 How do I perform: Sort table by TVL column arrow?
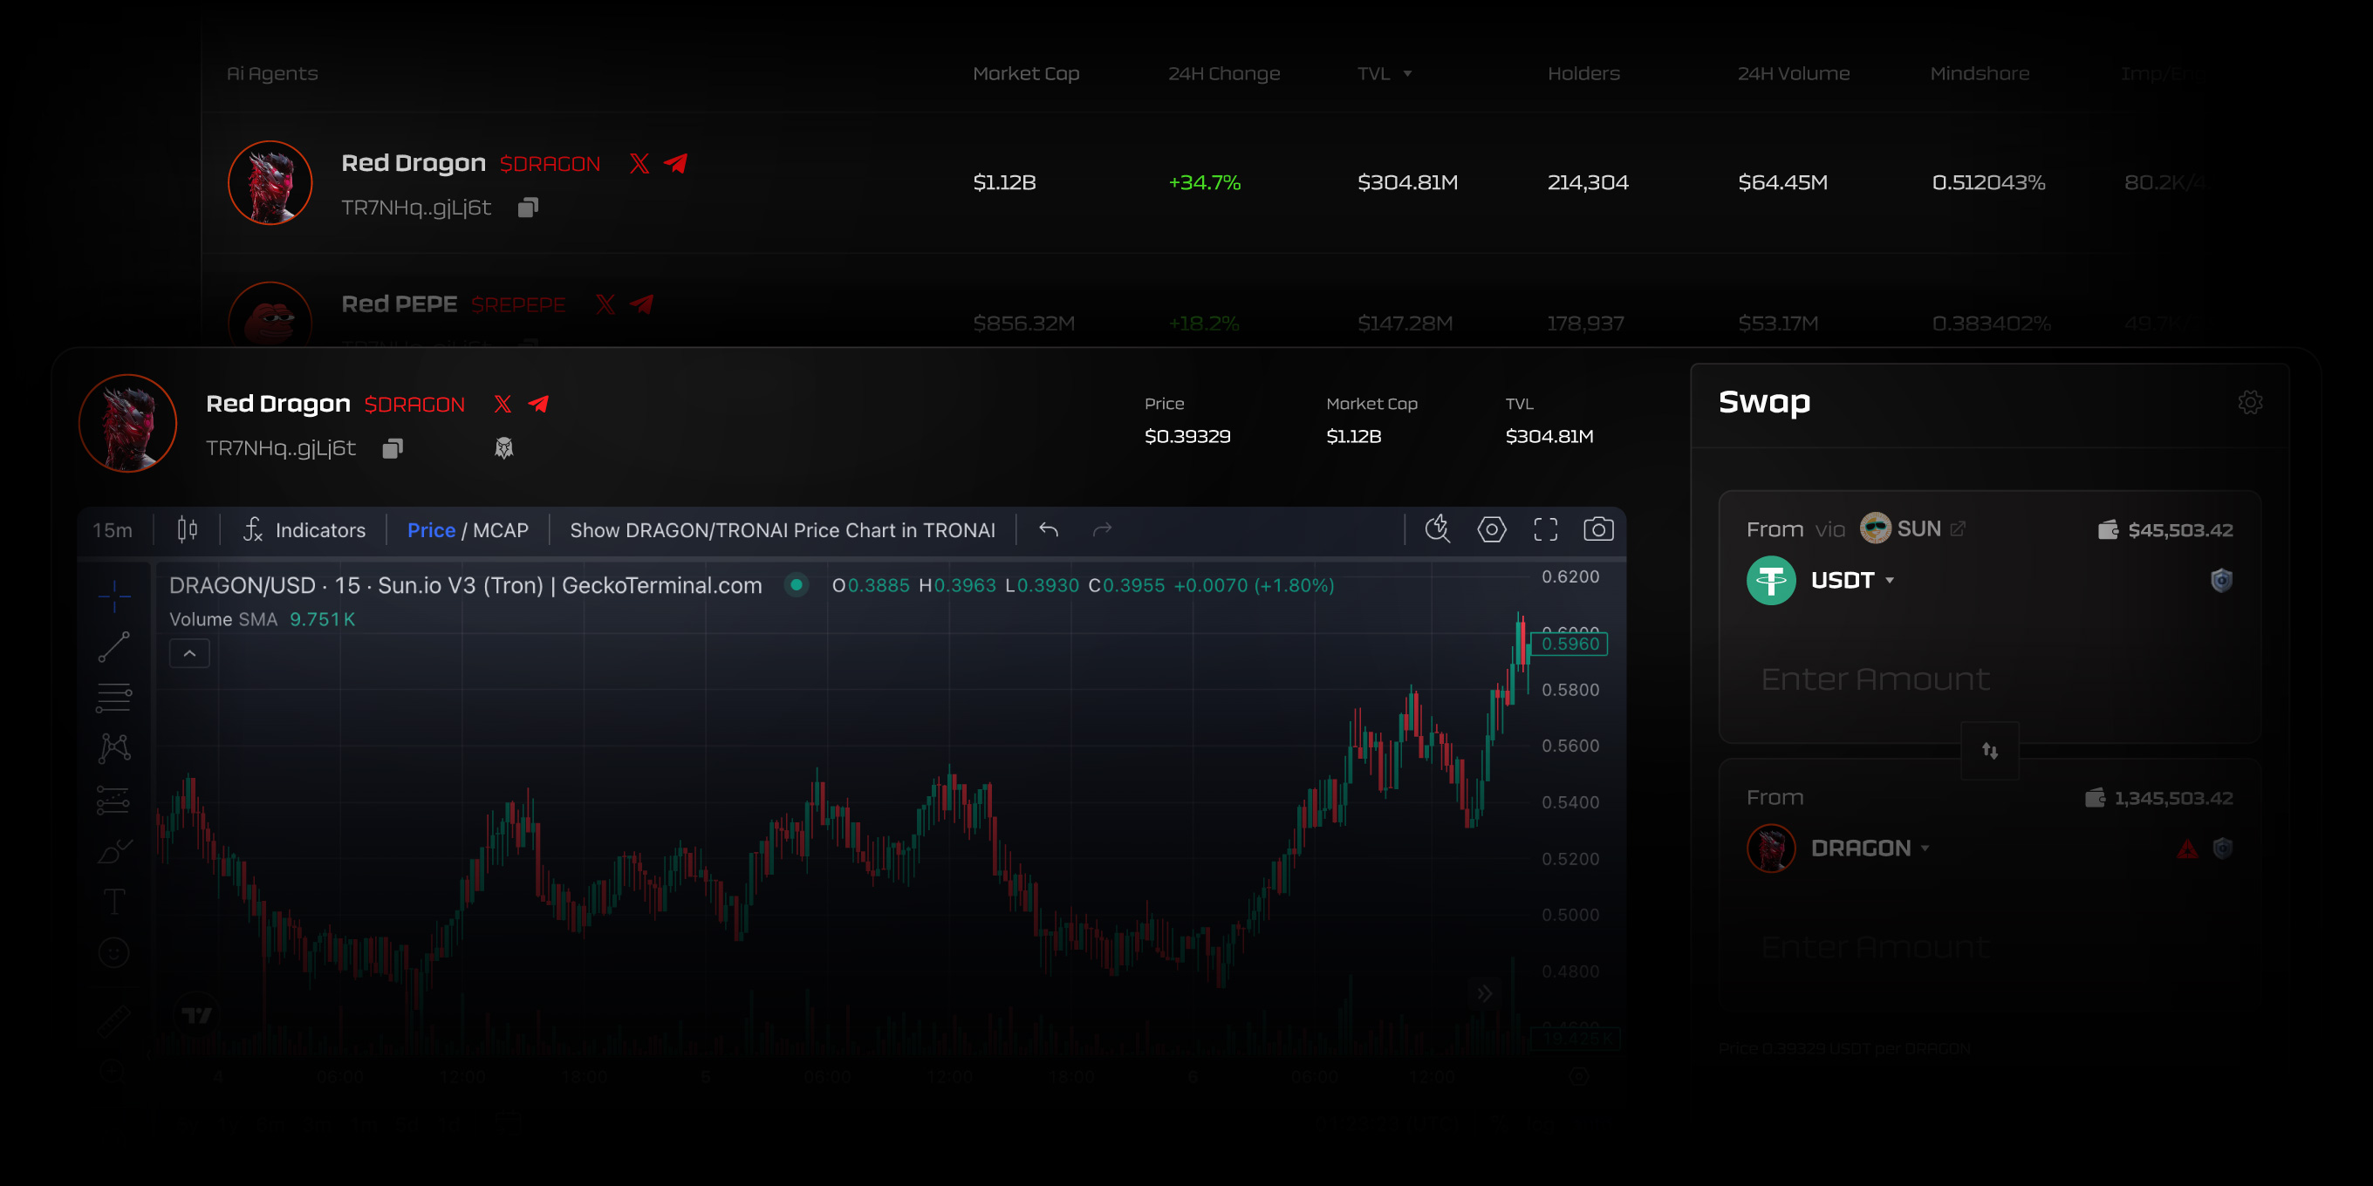[x=1406, y=73]
